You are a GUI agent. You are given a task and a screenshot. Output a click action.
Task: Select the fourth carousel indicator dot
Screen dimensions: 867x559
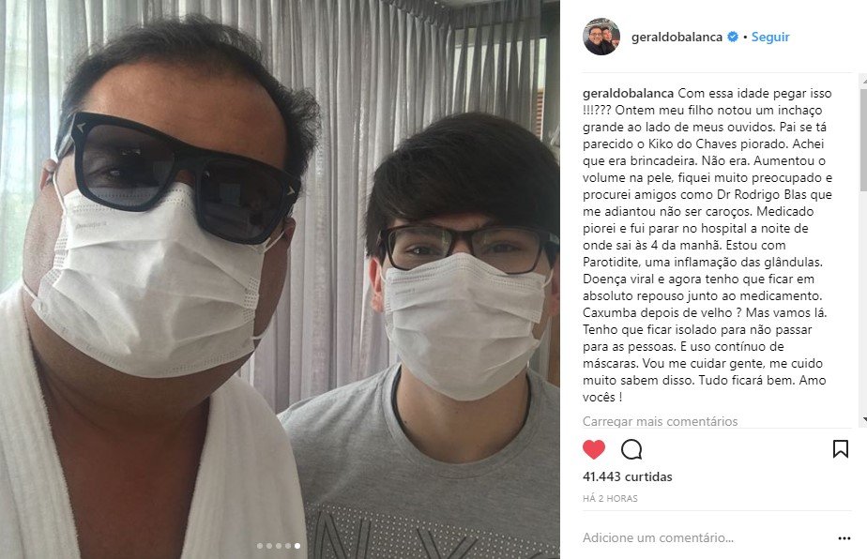point(287,546)
